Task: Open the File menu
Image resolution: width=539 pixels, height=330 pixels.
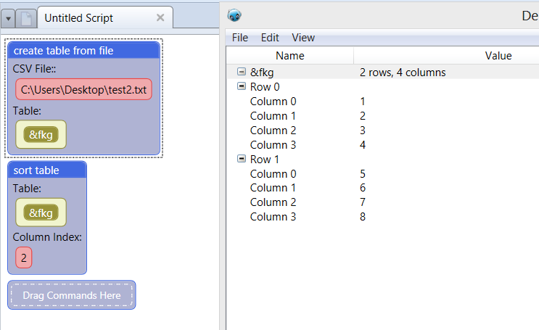Action: coord(239,38)
